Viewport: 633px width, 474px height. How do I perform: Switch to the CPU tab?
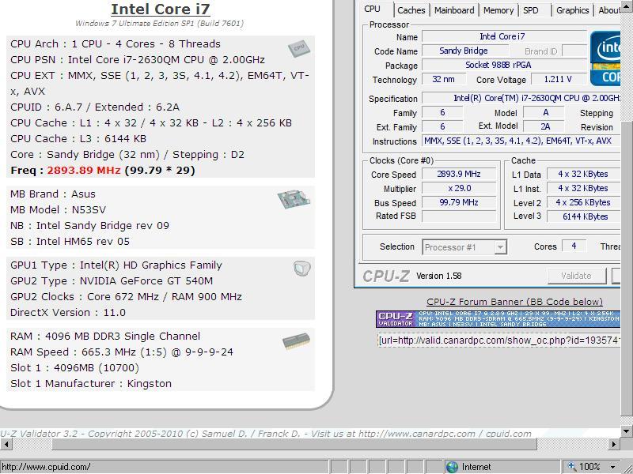coord(372,9)
